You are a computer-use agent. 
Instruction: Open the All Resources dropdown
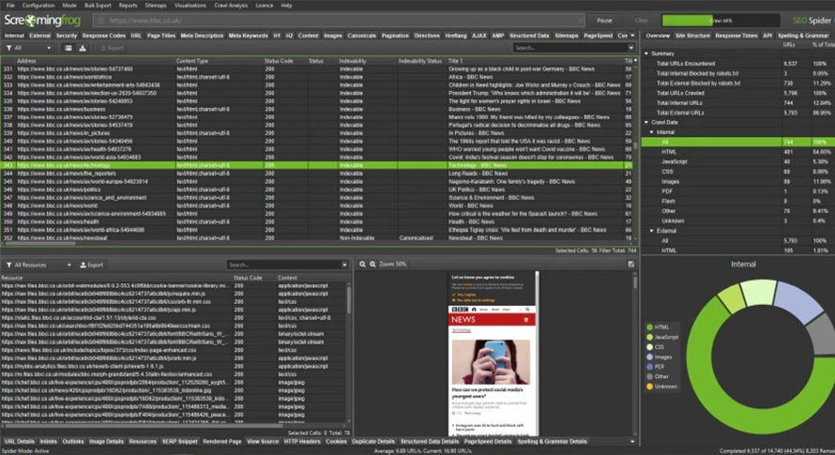point(41,265)
